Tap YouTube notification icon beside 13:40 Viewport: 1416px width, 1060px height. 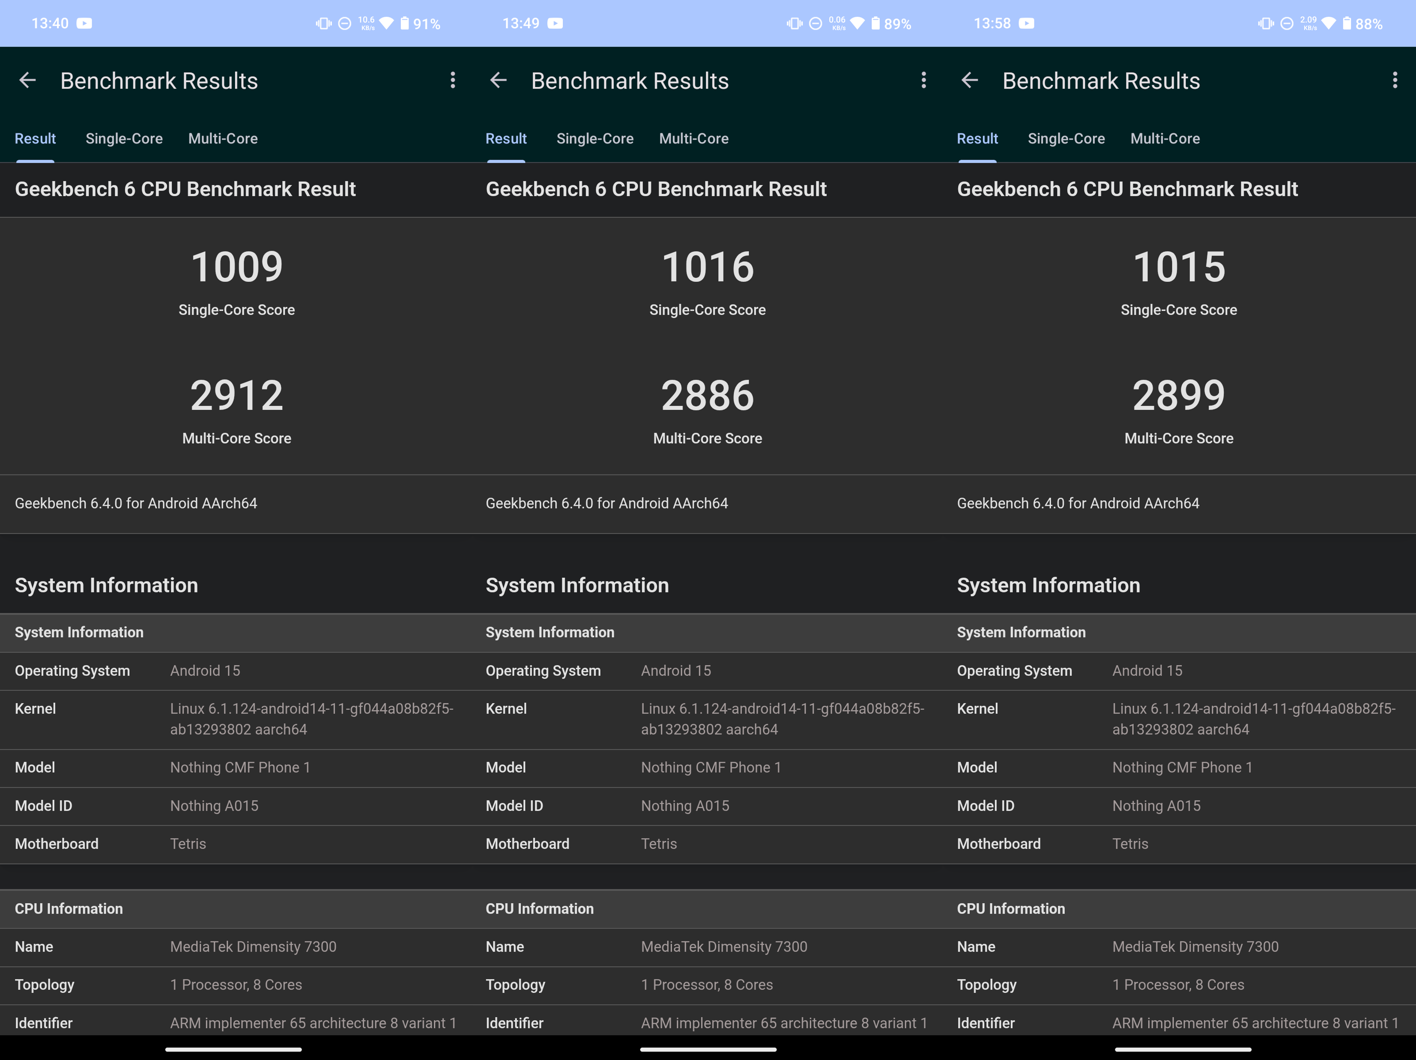[x=84, y=24]
